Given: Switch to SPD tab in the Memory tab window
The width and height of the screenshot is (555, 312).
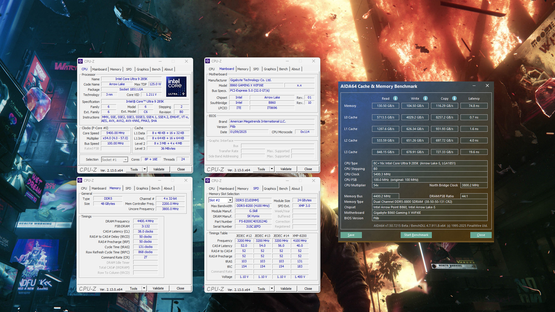Looking at the screenshot, I should pos(128,188).
